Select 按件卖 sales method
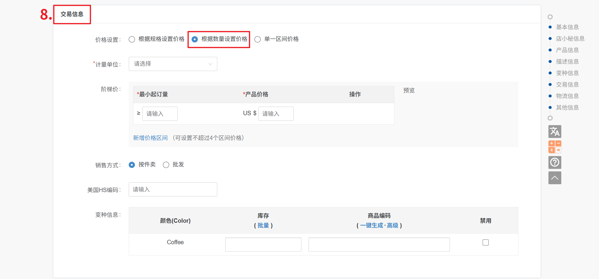The image size is (599, 279). point(132,165)
